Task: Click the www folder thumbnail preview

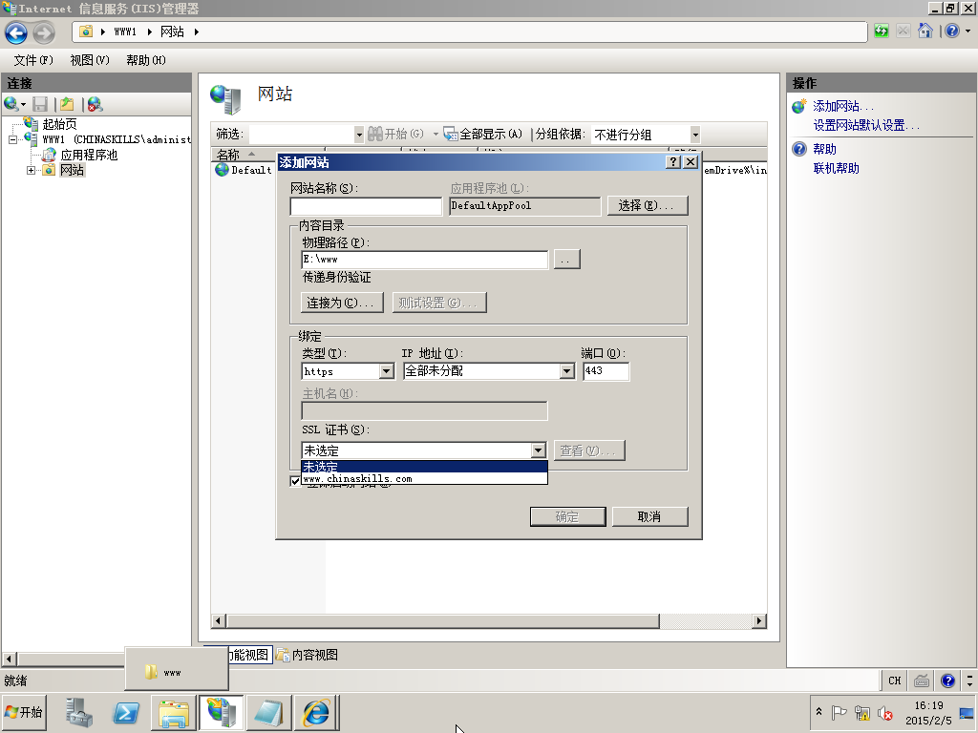Action: coord(177,669)
